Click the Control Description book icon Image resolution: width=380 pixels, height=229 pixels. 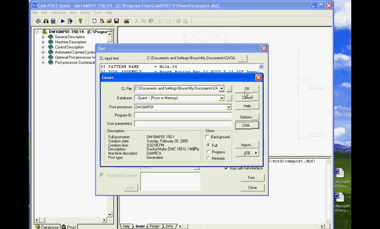[51, 47]
